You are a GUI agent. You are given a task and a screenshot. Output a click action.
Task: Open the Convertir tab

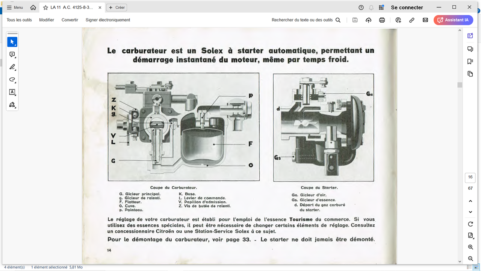pyautogui.click(x=70, y=20)
